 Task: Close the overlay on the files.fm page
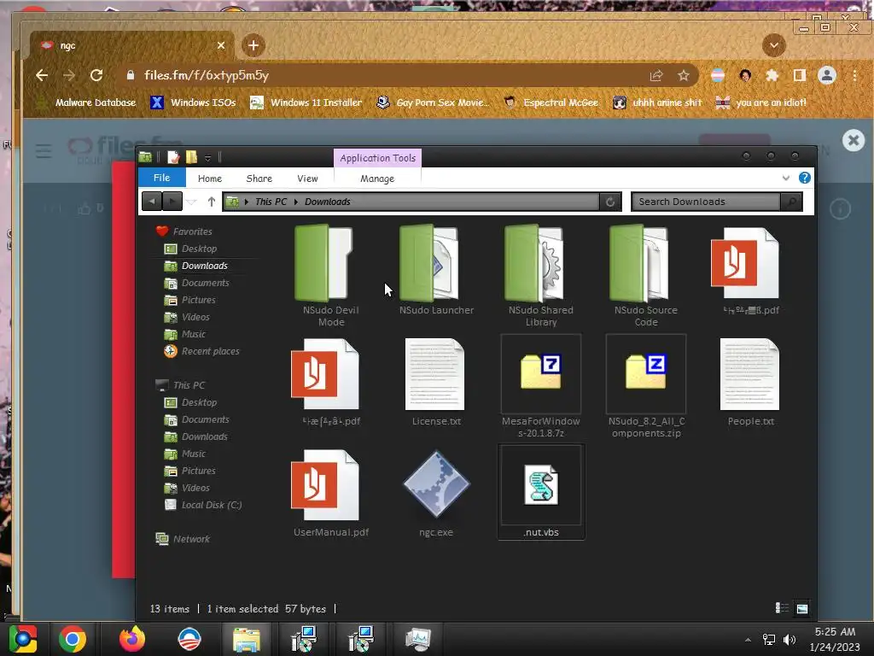[x=854, y=140]
